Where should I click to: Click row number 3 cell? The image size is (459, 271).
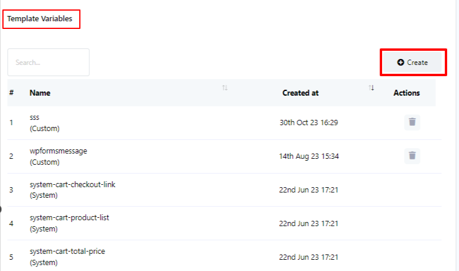pos(11,190)
